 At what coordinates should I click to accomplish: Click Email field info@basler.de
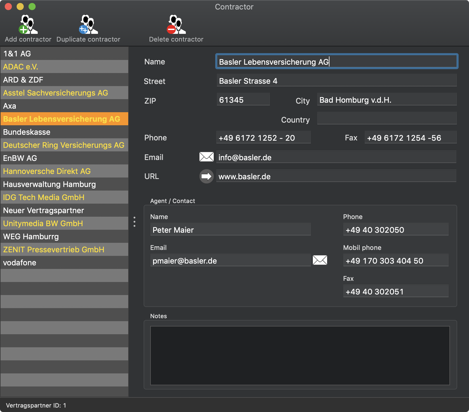(x=336, y=157)
